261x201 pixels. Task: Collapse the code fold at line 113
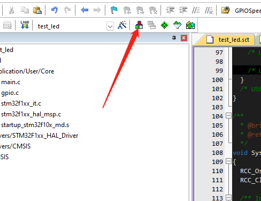pos(228,198)
